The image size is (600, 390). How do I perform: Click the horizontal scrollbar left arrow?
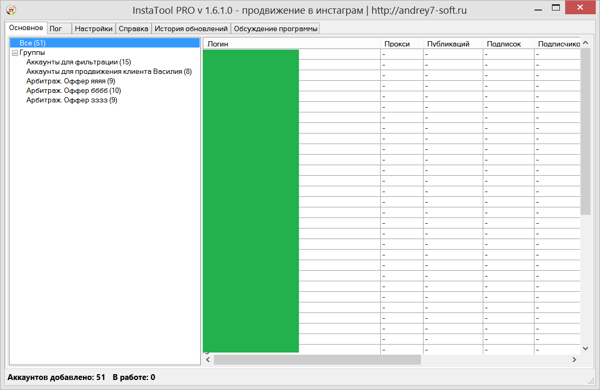208,359
